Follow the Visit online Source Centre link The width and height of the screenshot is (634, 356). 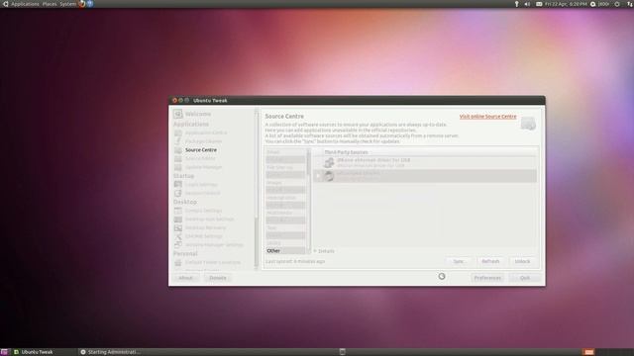487,117
